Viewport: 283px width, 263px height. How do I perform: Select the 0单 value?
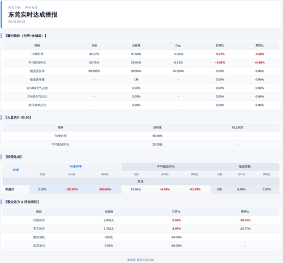(220, 189)
